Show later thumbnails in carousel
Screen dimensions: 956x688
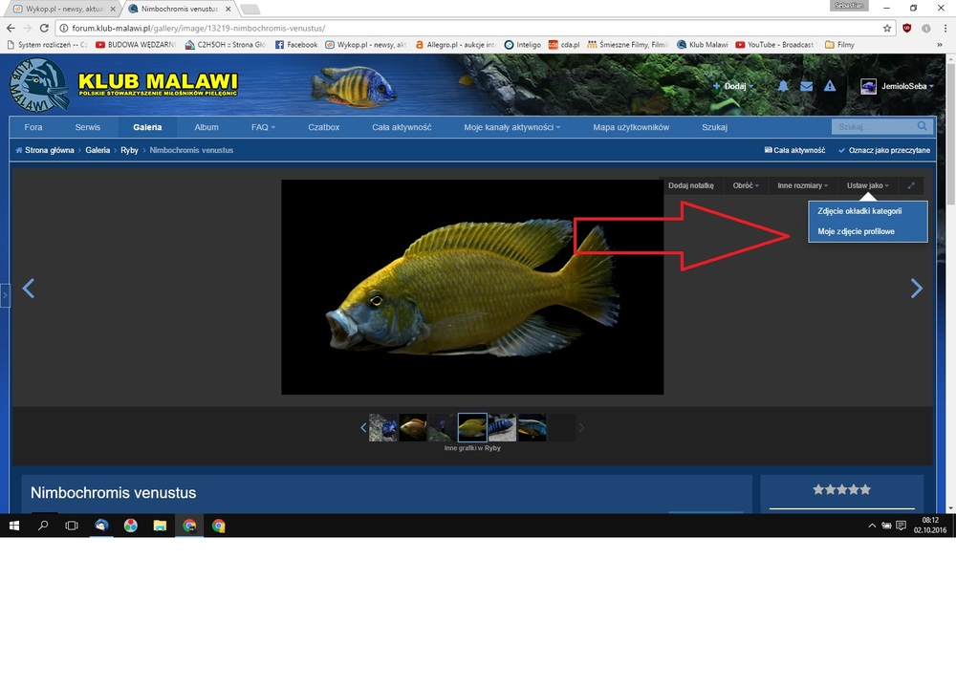(581, 428)
